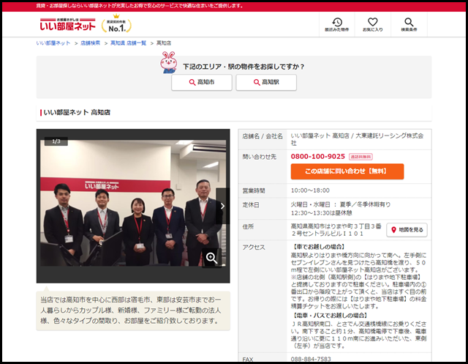Click the いい部屋ネット 高知店 heading

(77, 112)
